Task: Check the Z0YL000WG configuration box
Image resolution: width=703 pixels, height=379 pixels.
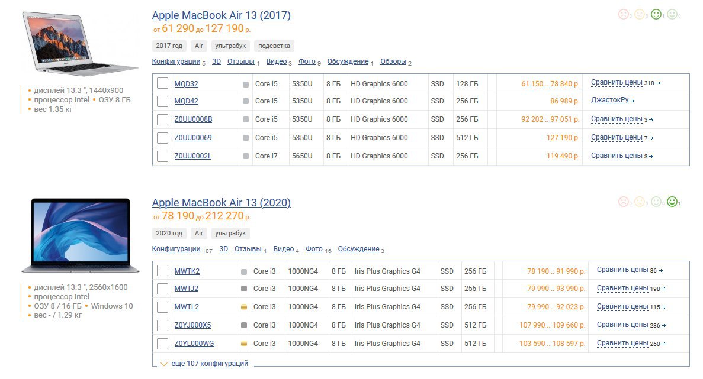Action: 162,344
